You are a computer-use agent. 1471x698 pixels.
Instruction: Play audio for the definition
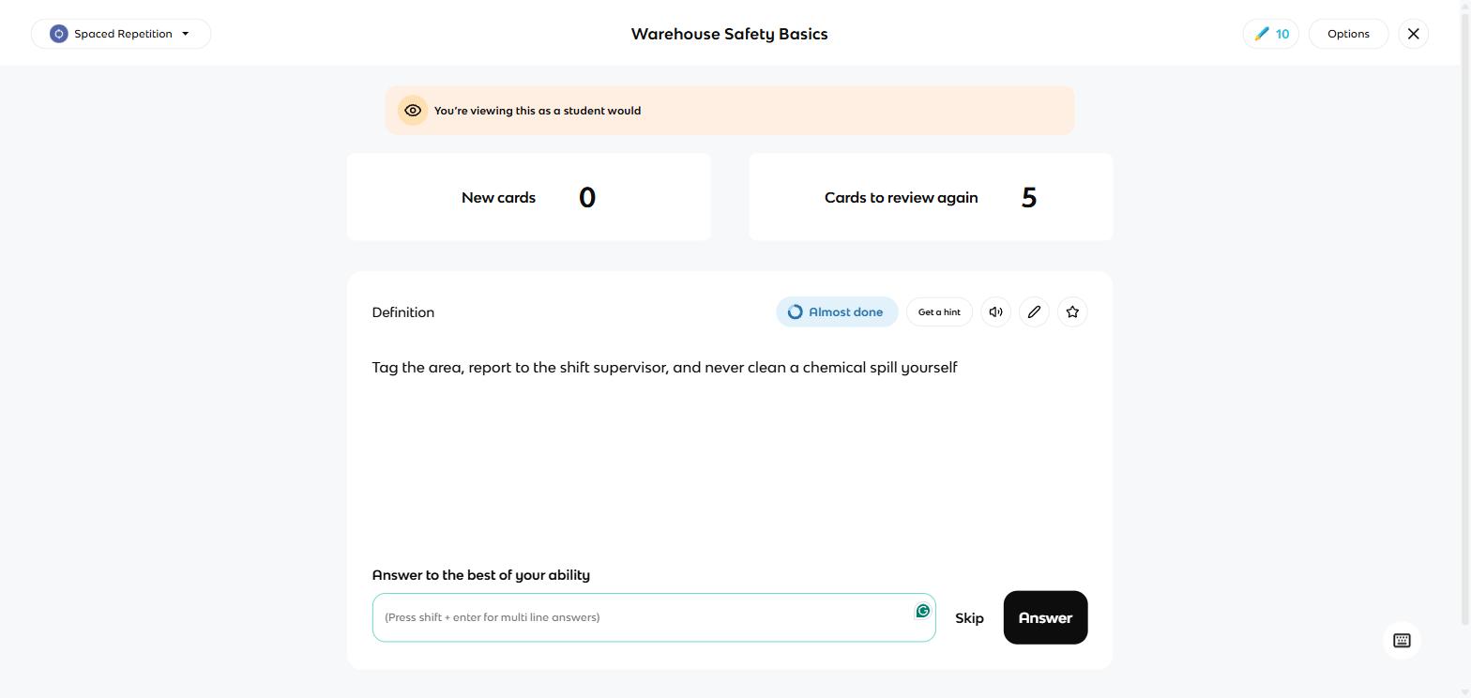995,312
